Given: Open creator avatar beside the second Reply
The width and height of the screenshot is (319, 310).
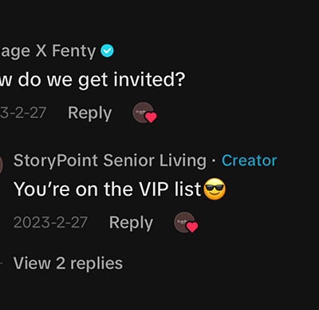Looking at the screenshot, I should (x=184, y=222).
